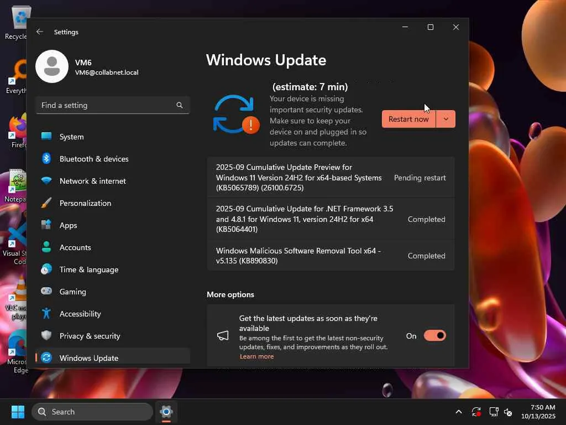The height and width of the screenshot is (425, 566).
Task: Open the Apps settings page
Action: (113, 225)
